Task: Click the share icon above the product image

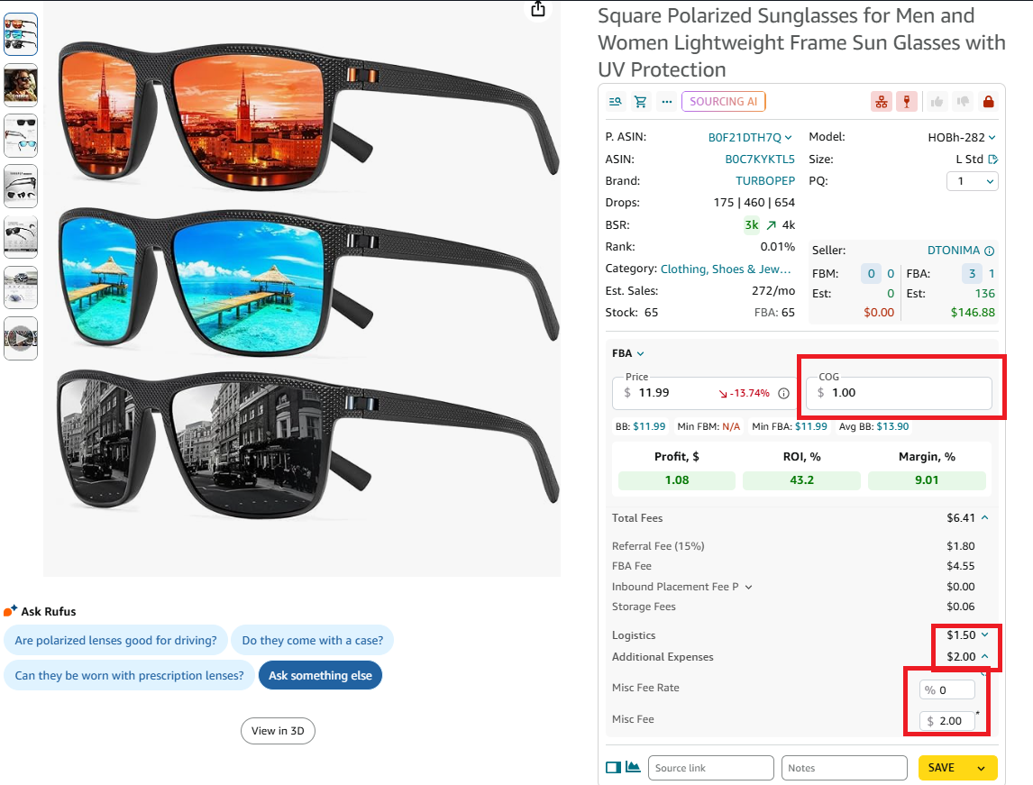Action: pyautogui.click(x=538, y=8)
